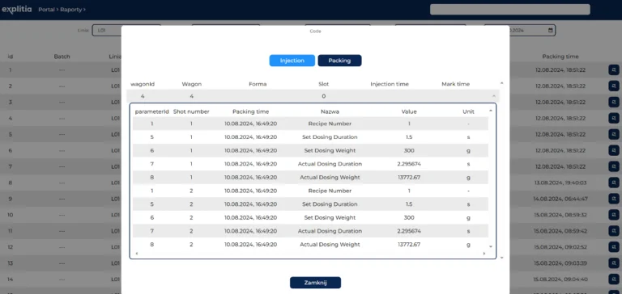Select Recipe Number row for shot 2
Image resolution: width=622 pixels, height=294 pixels.
coord(311,191)
